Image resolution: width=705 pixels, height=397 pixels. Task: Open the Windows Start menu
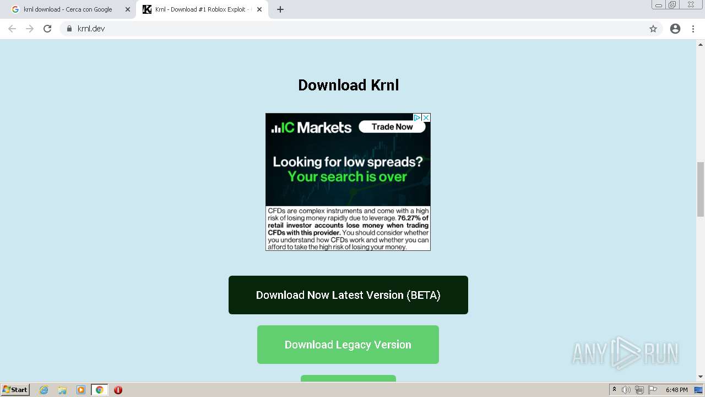click(x=15, y=390)
